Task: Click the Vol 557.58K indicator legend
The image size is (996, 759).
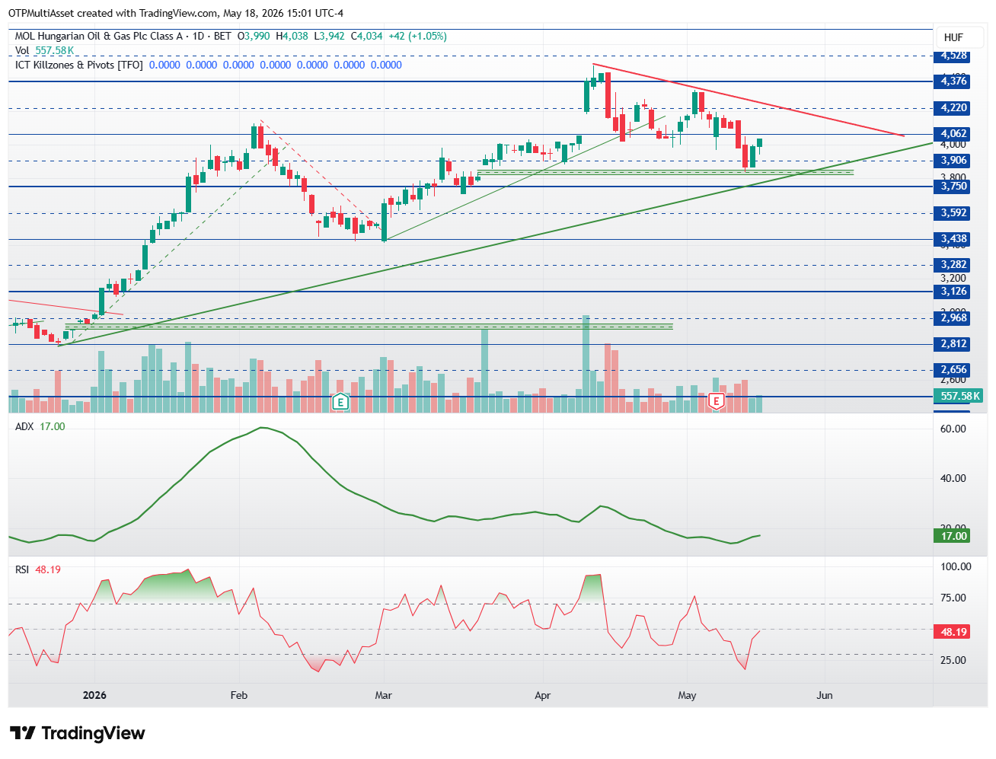Action: [x=44, y=50]
